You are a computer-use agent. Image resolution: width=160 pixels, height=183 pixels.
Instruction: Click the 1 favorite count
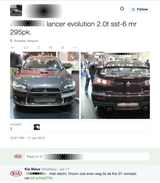point(11,129)
